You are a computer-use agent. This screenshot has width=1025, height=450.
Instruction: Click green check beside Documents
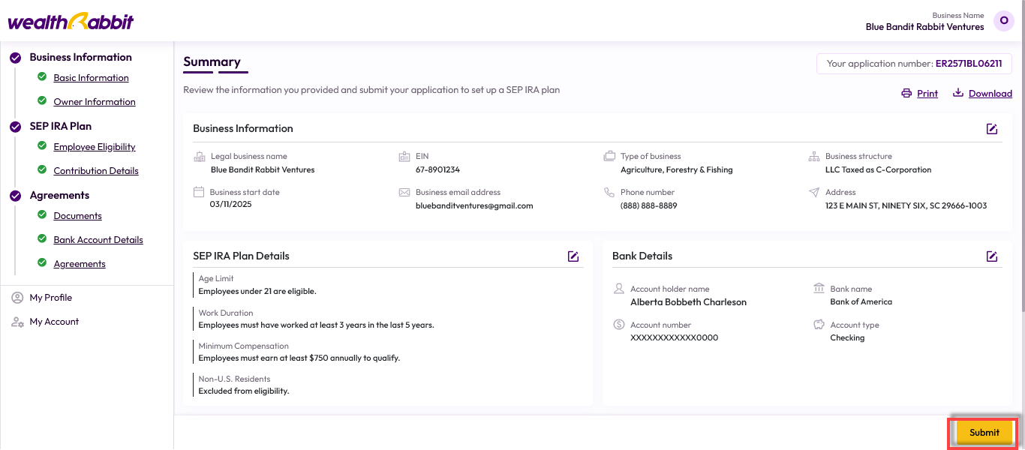(x=42, y=214)
